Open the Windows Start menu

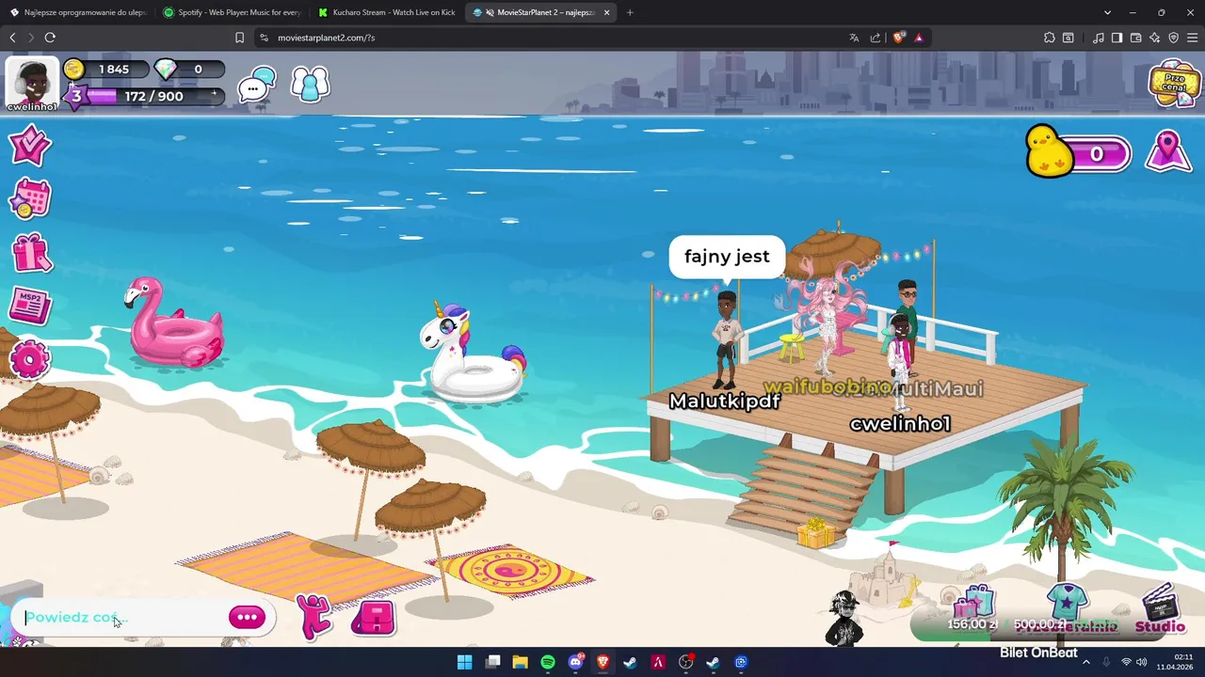coord(464,662)
